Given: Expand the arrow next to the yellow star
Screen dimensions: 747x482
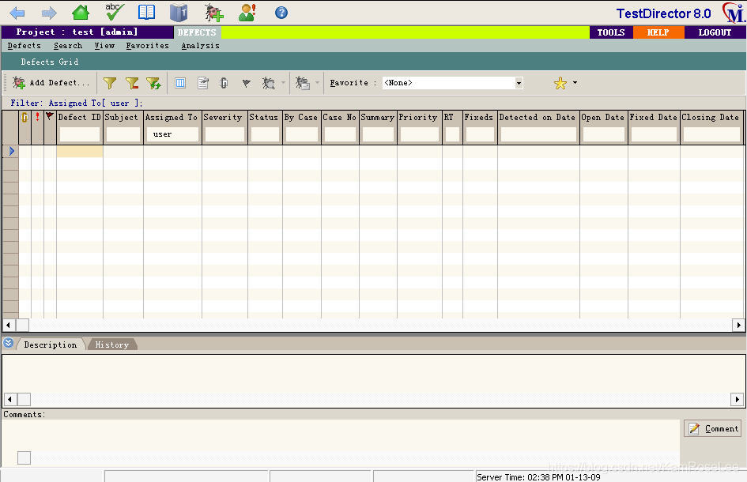Looking at the screenshot, I should click(x=575, y=83).
